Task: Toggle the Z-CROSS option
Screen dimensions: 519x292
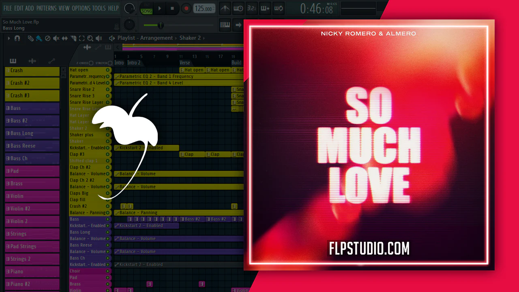Action: click(x=91, y=63)
